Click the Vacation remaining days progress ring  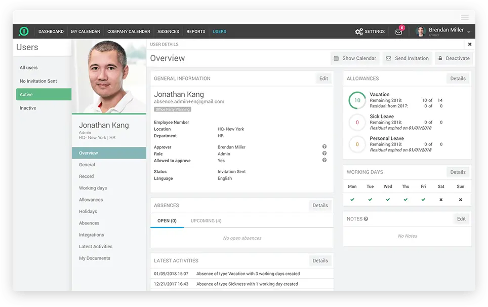357,100
